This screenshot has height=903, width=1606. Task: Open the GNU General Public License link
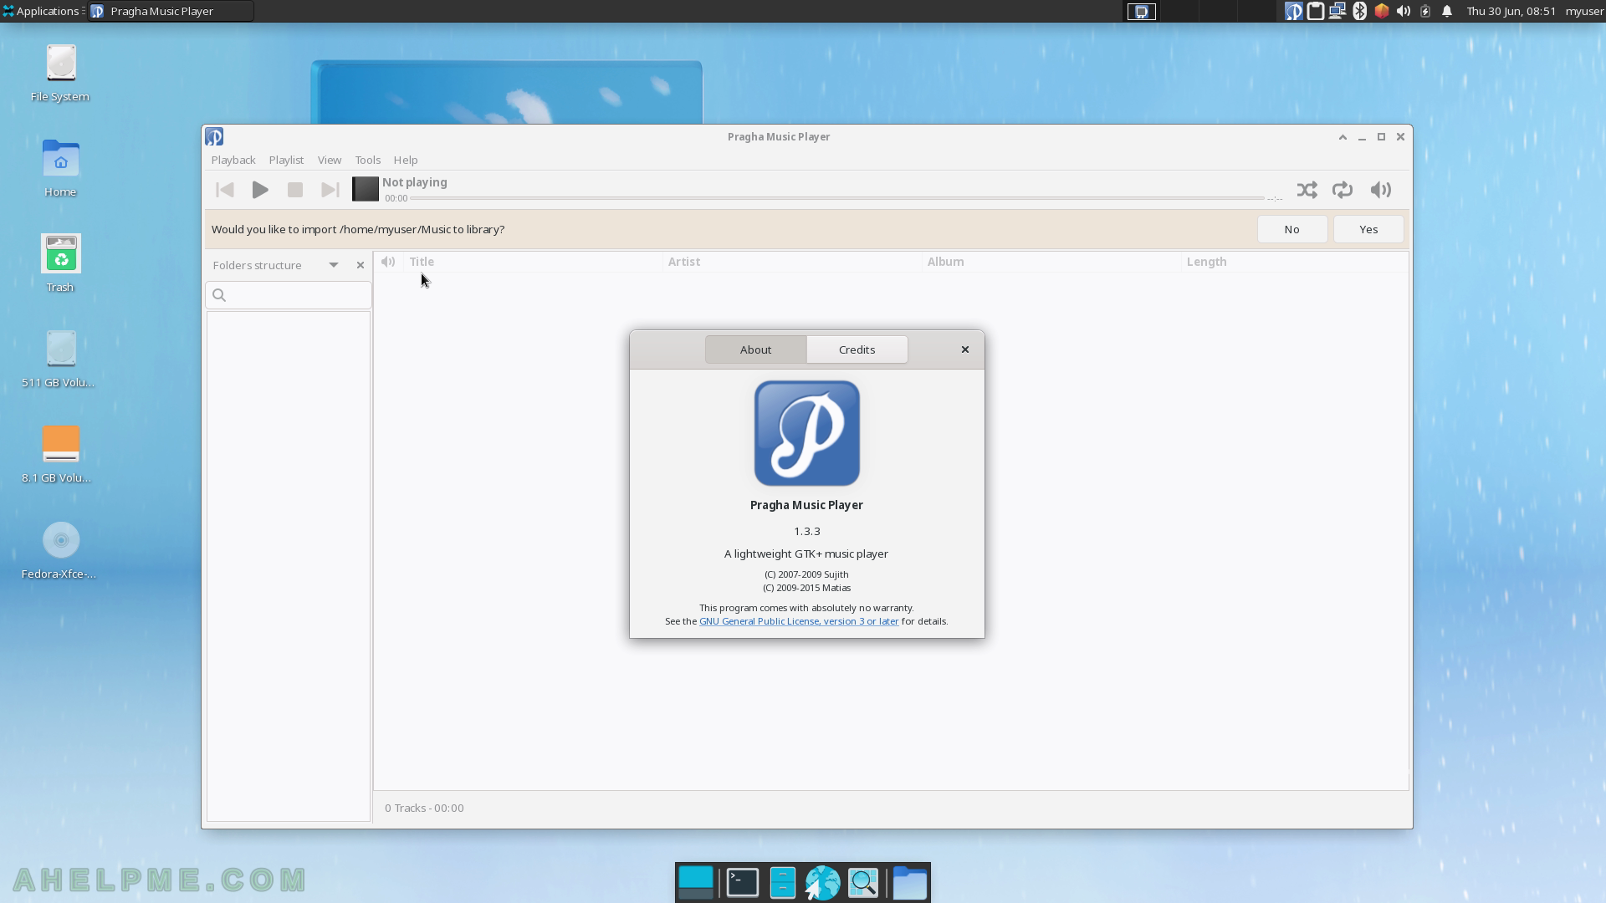pos(799,621)
